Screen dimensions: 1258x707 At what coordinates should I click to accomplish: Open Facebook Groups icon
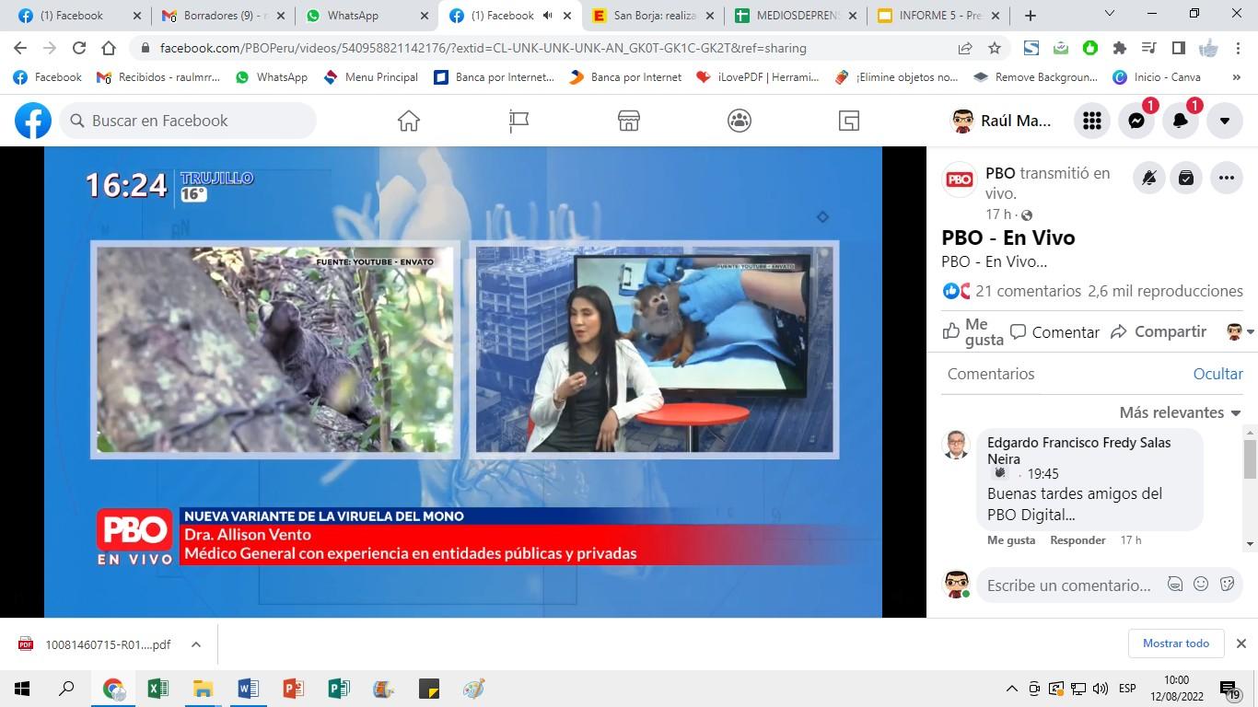click(740, 121)
